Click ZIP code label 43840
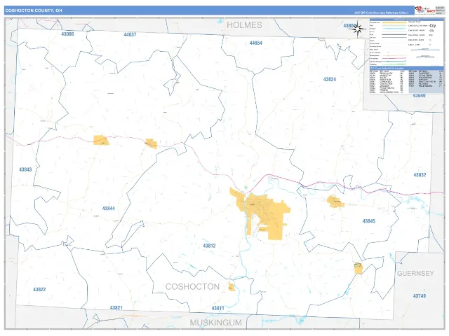The height and width of the screenshot is (336, 449). pos(420,95)
